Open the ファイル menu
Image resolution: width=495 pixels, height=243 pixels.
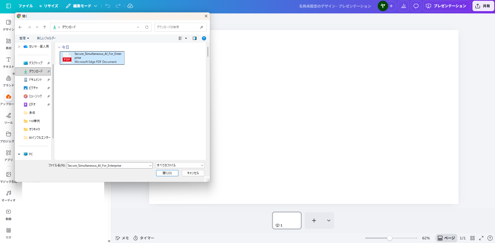pyautogui.click(x=26, y=6)
